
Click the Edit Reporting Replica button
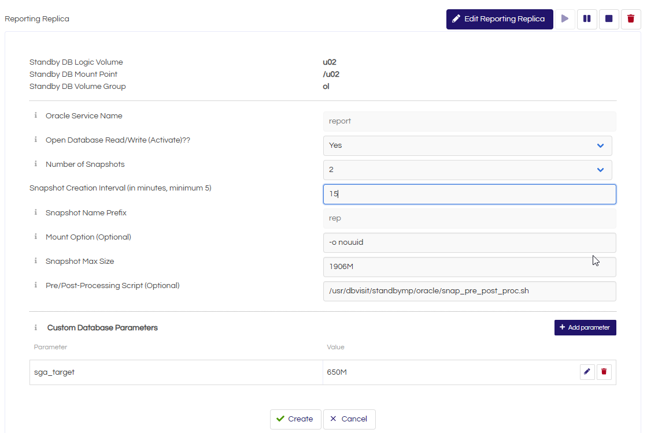pos(500,19)
